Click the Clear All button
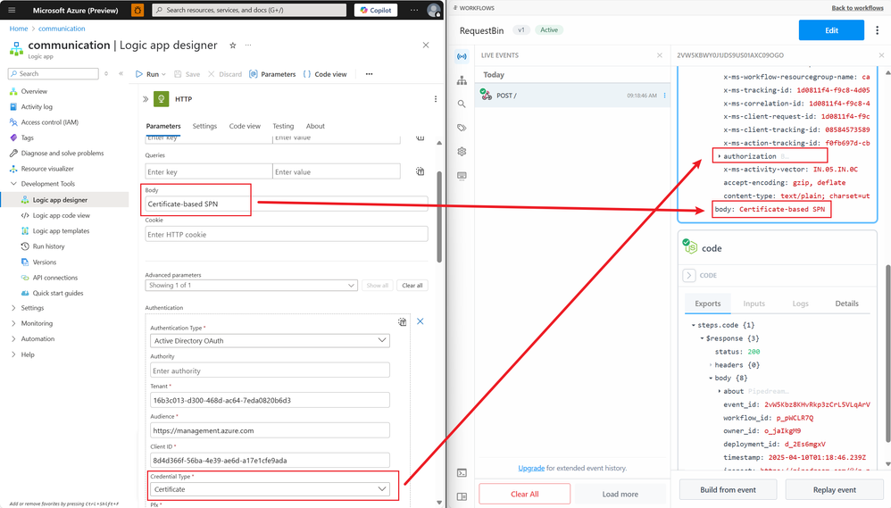This screenshot has height=508, width=891. [x=524, y=494]
